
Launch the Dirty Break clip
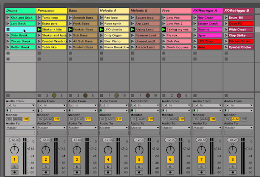(8, 35)
